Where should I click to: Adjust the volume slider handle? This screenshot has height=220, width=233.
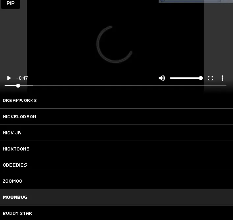[201, 78]
